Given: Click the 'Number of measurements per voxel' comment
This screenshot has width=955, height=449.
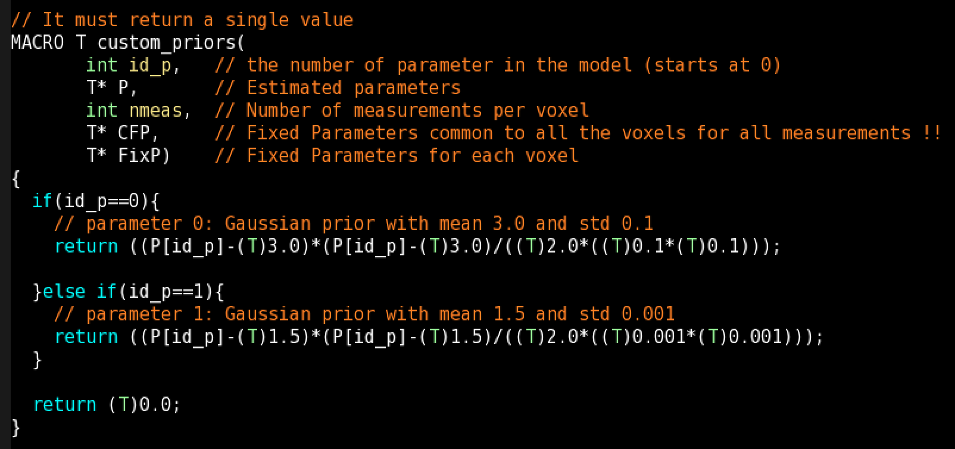Looking at the screenshot, I should pos(417,111).
